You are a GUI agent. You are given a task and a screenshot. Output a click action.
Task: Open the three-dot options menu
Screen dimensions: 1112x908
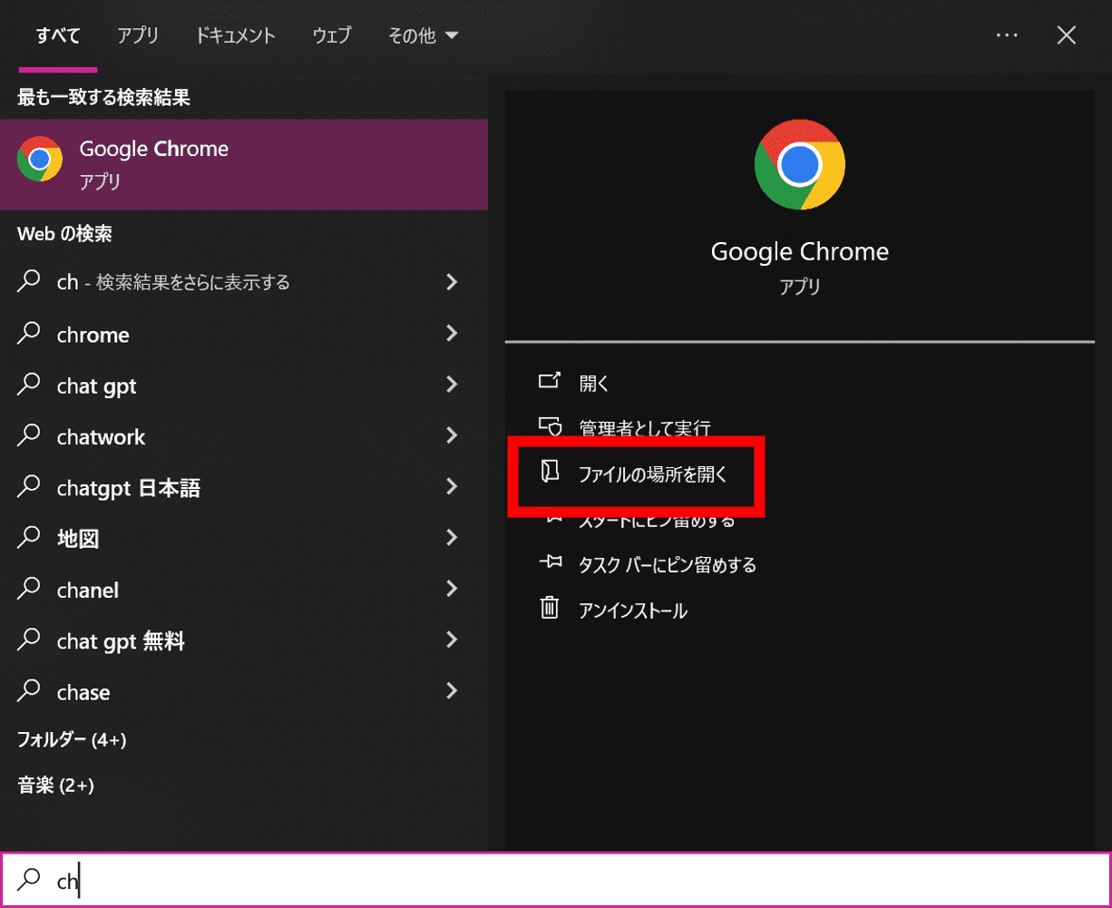pos(1007,35)
